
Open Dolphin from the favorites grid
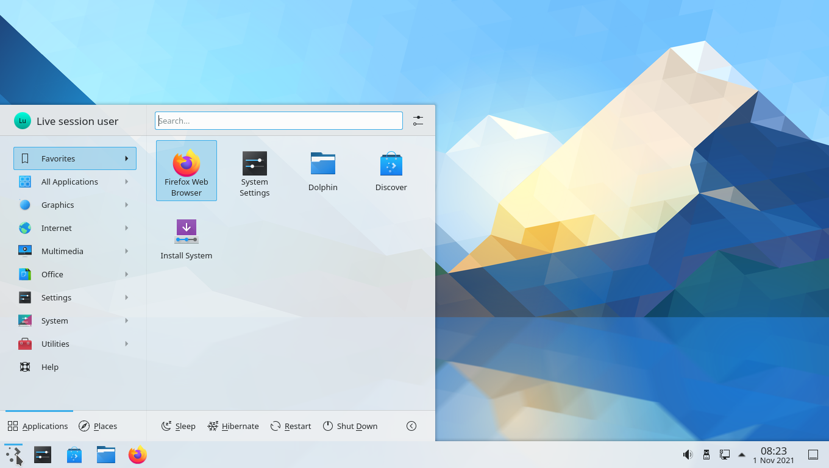coord(323,171)
